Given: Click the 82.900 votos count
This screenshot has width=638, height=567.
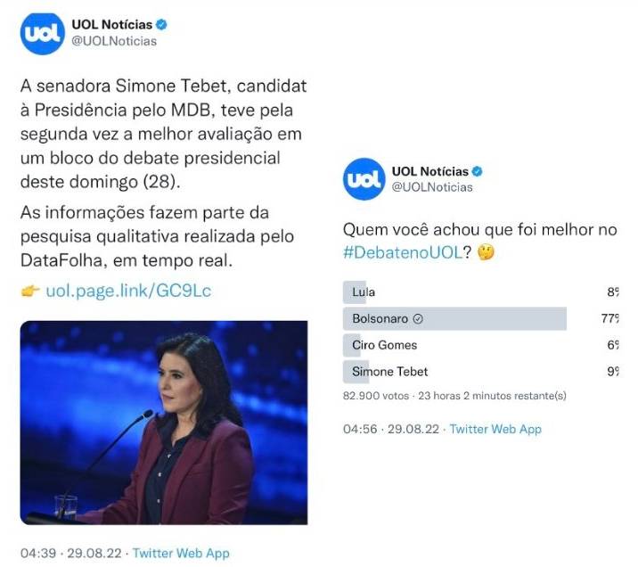Looking at the screenshot, I should click(x=374, y=395).
